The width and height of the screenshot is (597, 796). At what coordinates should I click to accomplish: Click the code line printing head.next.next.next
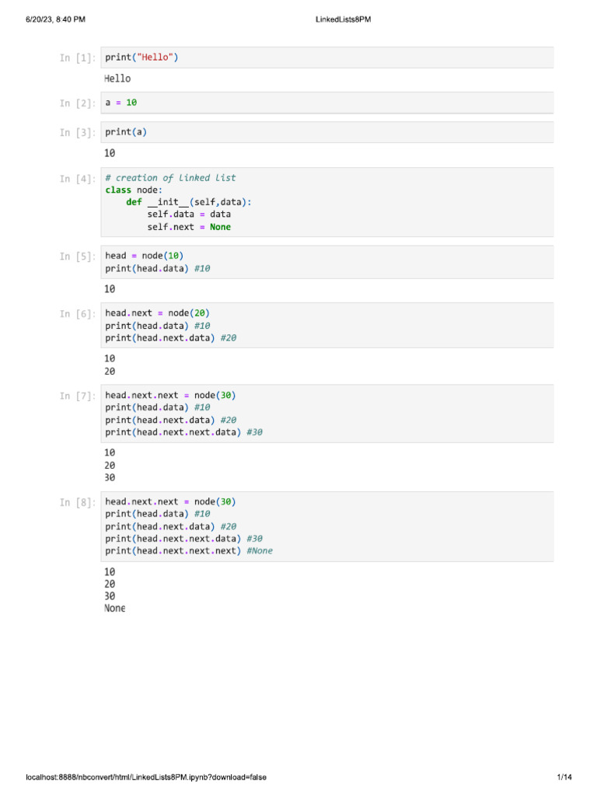pyautogui.click(x=189, y=551)
